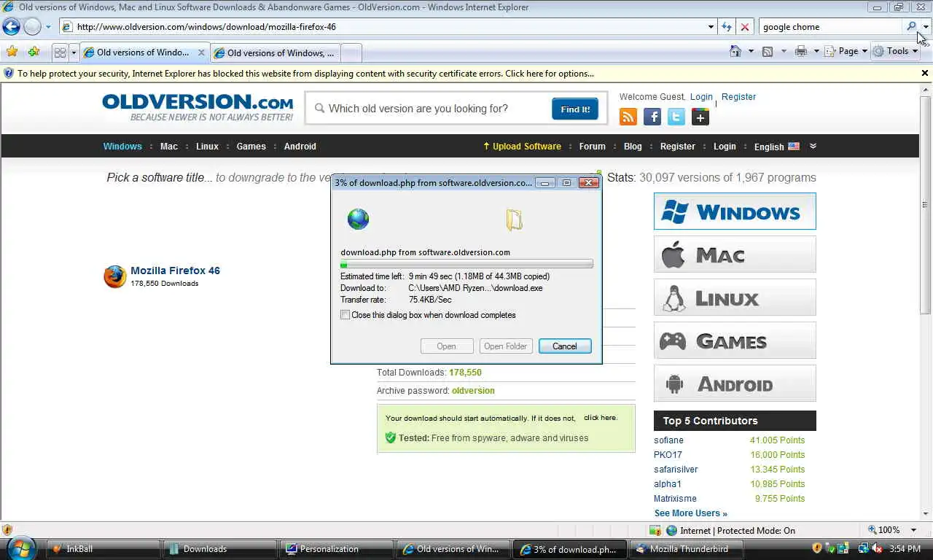This screenshot has width=933, height=560.
Task: Select the Mac platform banner
Action: pos(735,254)
